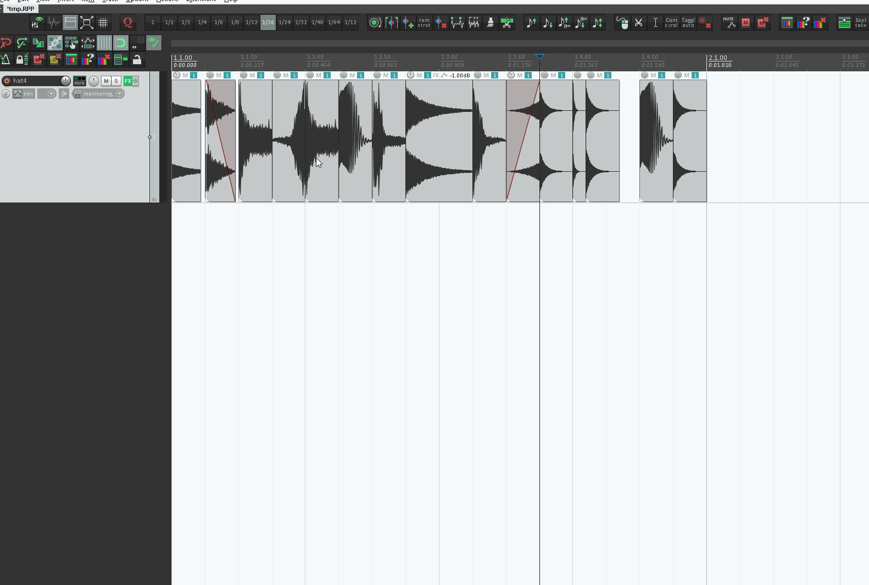Click the unmute all tracks icon
This screenshot has height=585, width=869.
click(x=38, y=59)
